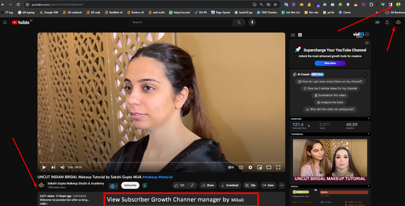The width and height of the screenshot is (405, 206).
Task: Toggle the autoplay switch in player
Action: (231, 167)
